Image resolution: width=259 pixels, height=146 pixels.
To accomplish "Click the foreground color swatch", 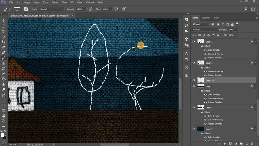I will 2,135.
